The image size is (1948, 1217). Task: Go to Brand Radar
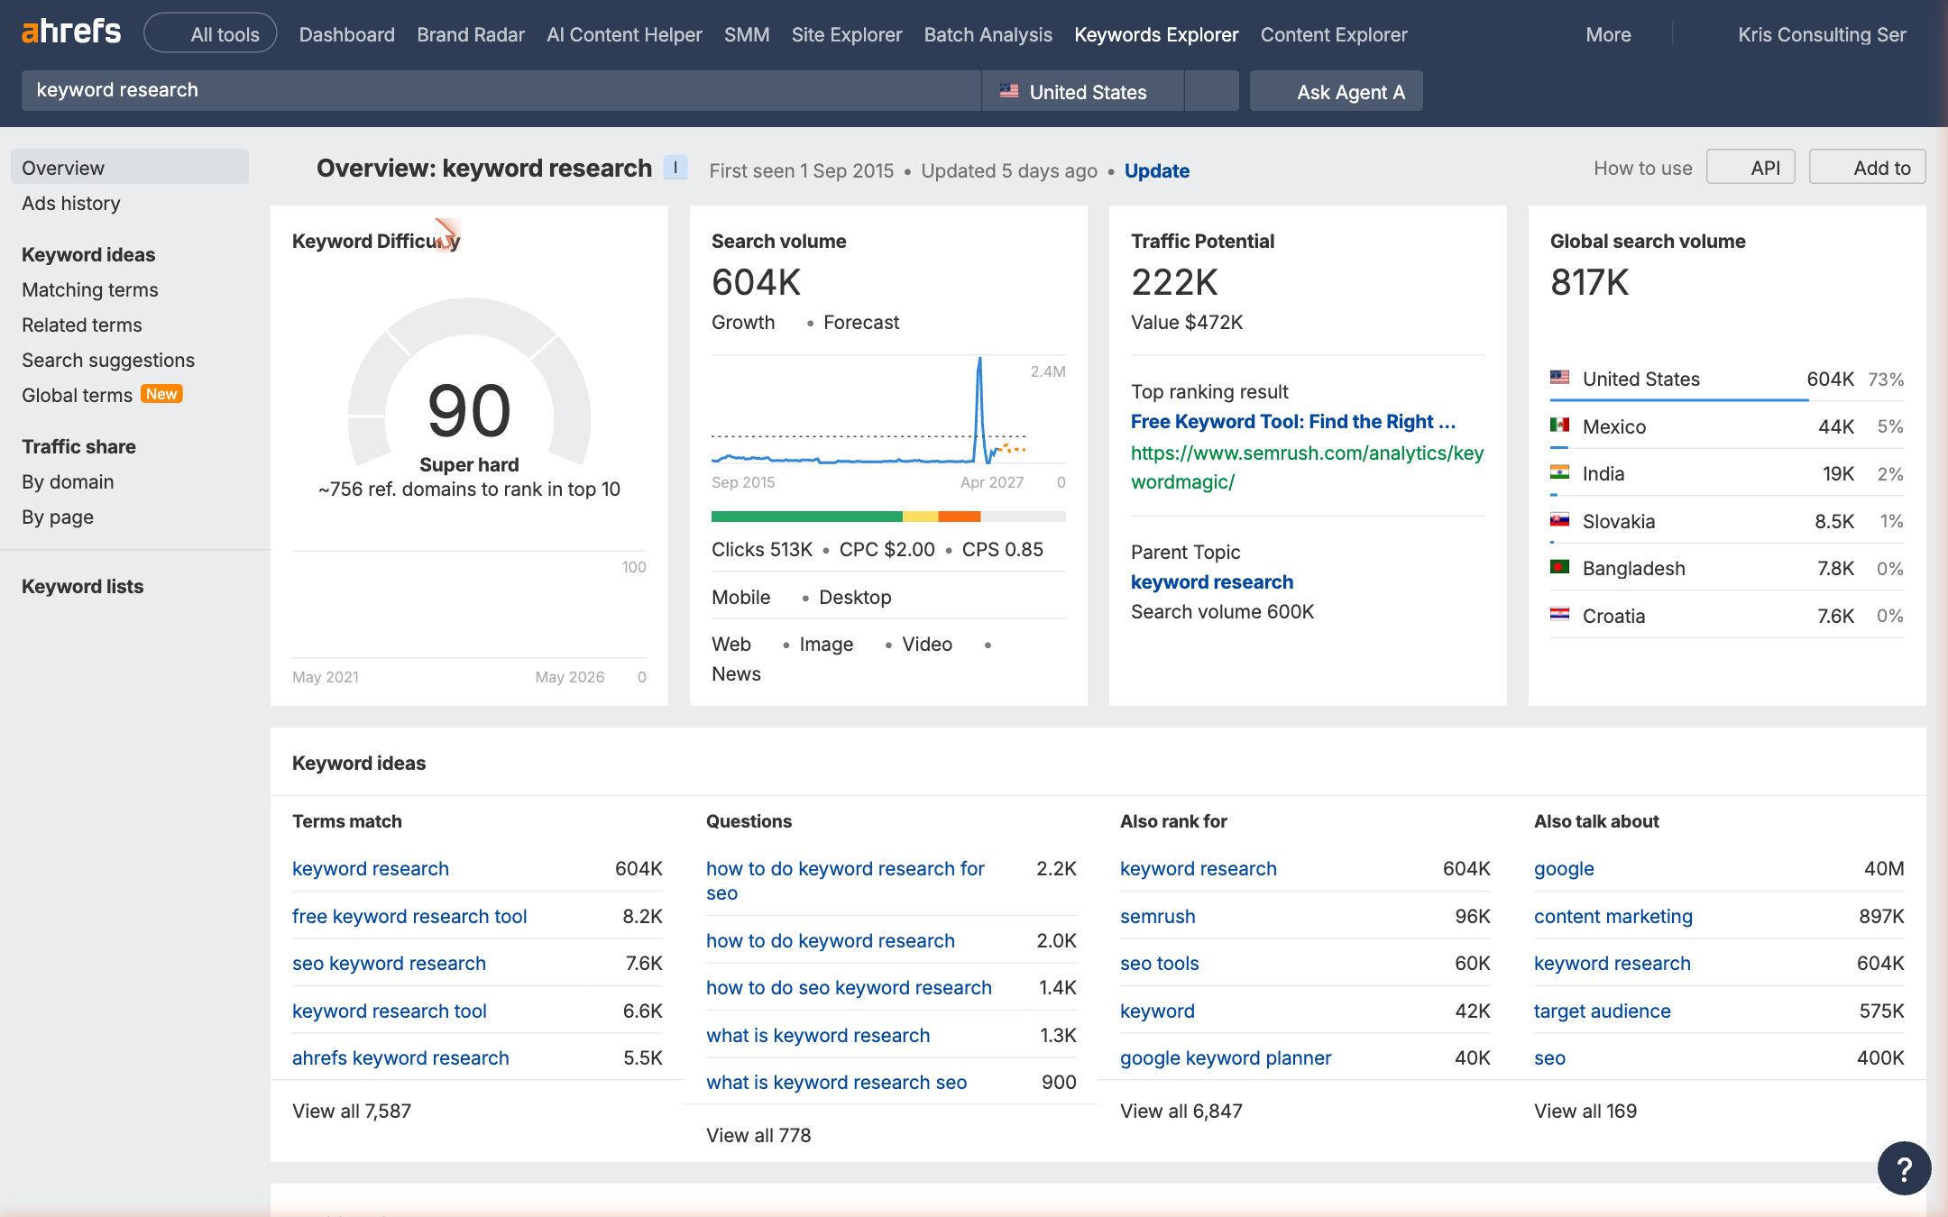(x=471, y=34)
